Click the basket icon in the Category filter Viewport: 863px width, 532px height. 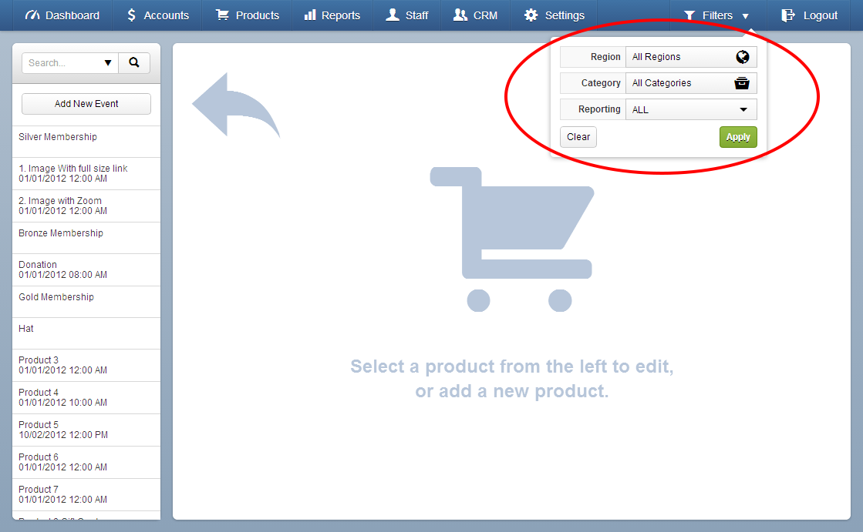[742, 82]
